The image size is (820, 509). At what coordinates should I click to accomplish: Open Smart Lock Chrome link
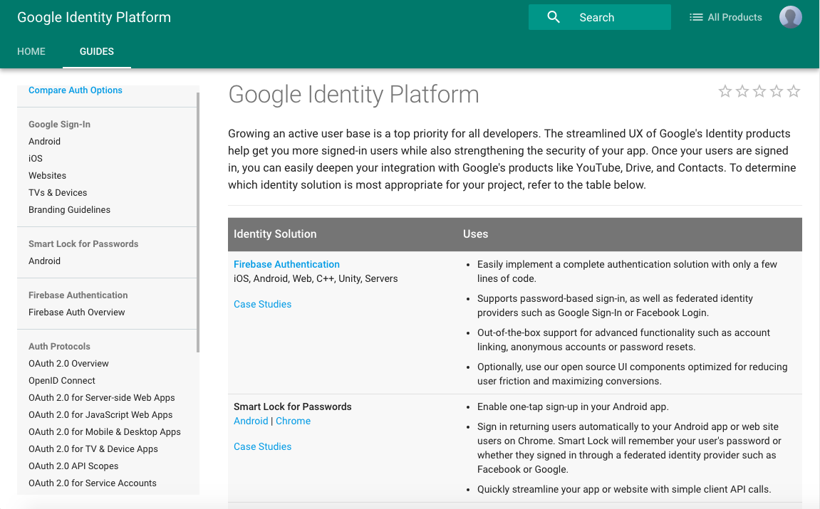click(293, 421)
